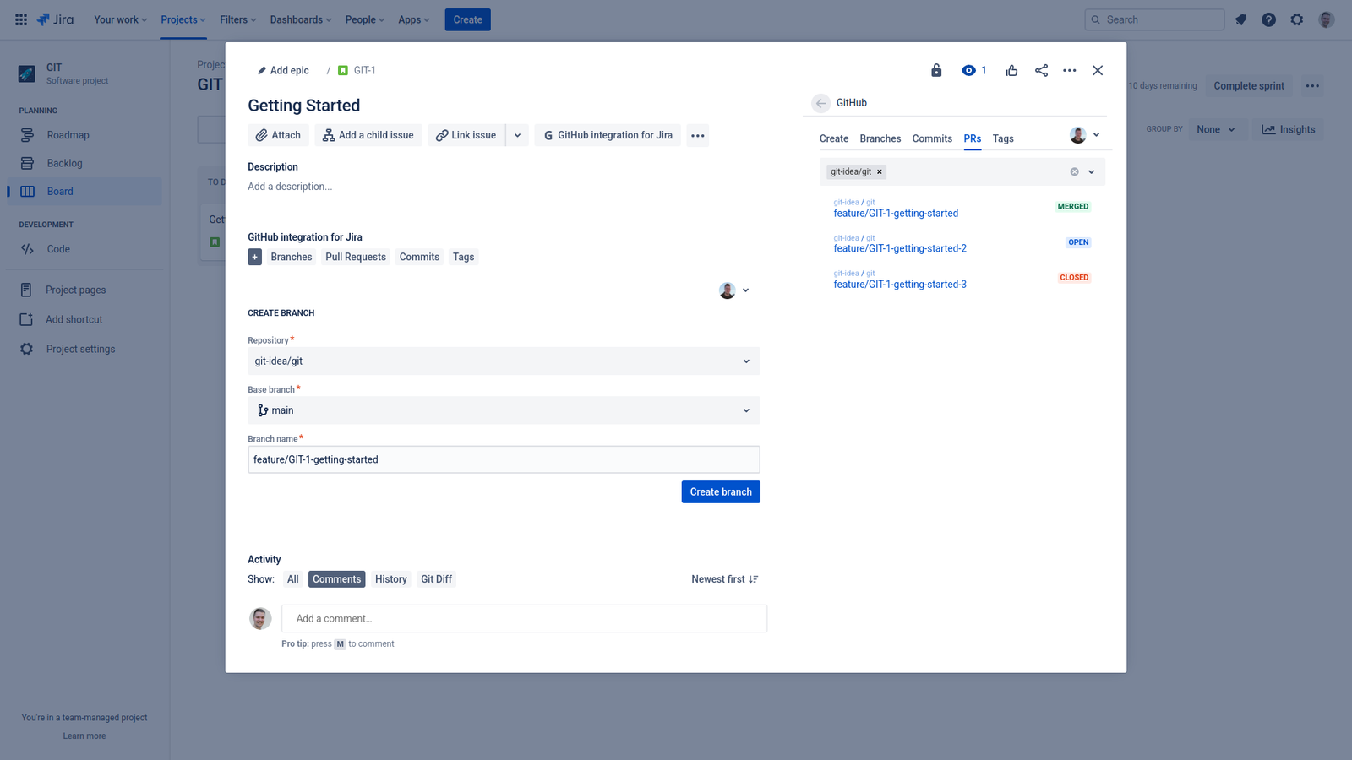Open Project settings in sidebar
The width and height of the screenshot is (1352, 760).
coord(83,349)
